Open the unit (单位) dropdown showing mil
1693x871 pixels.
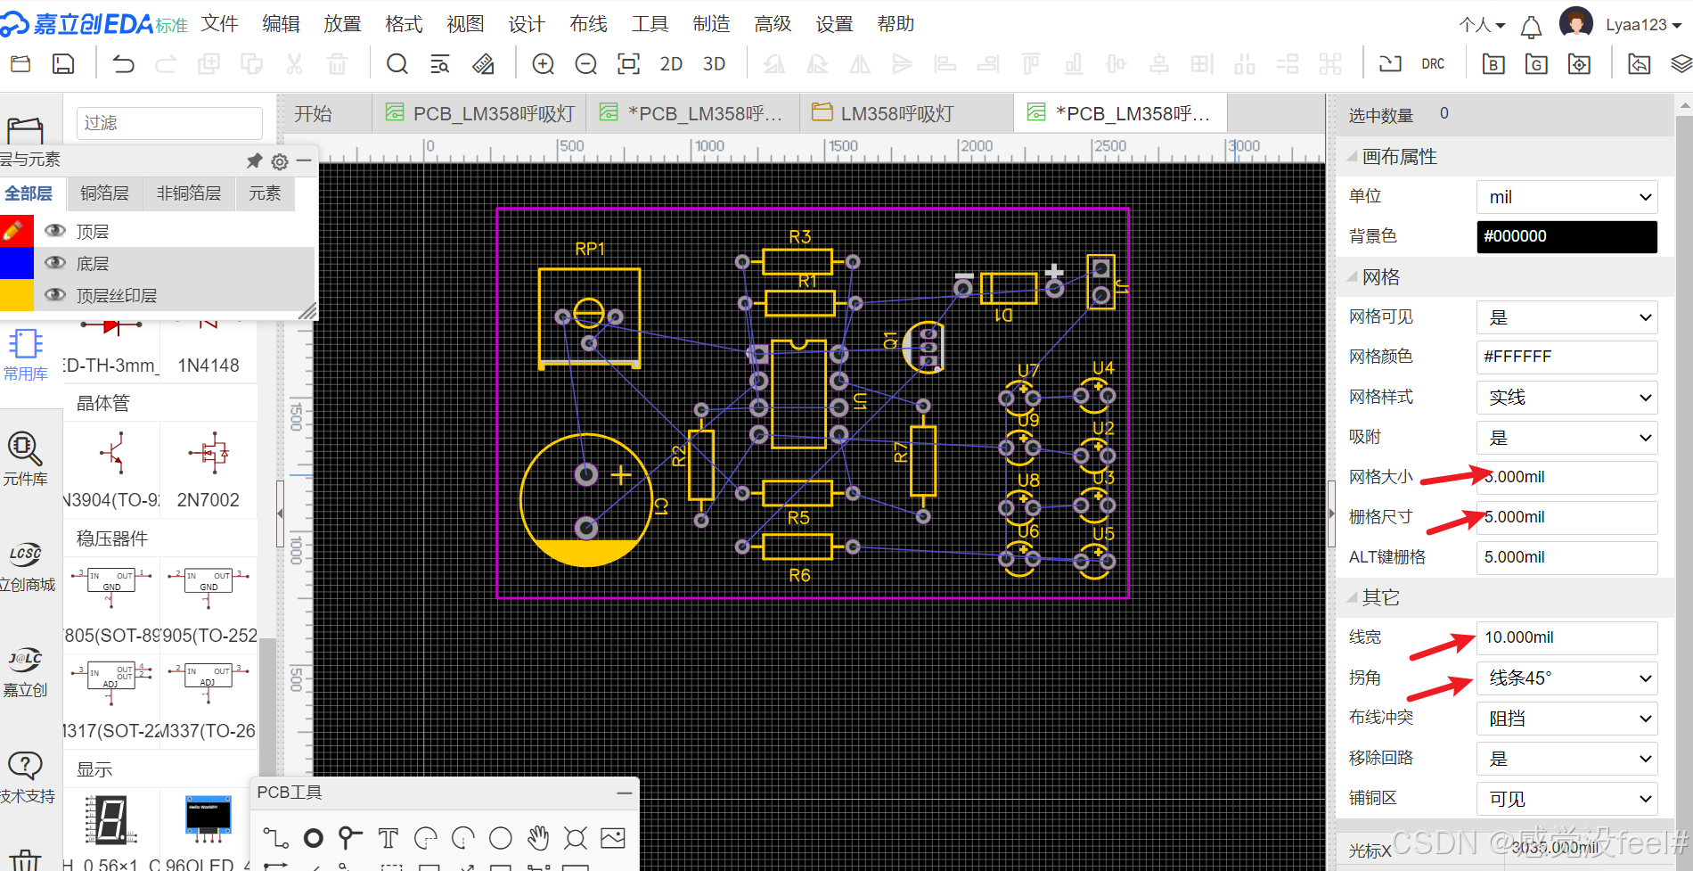1566,197
